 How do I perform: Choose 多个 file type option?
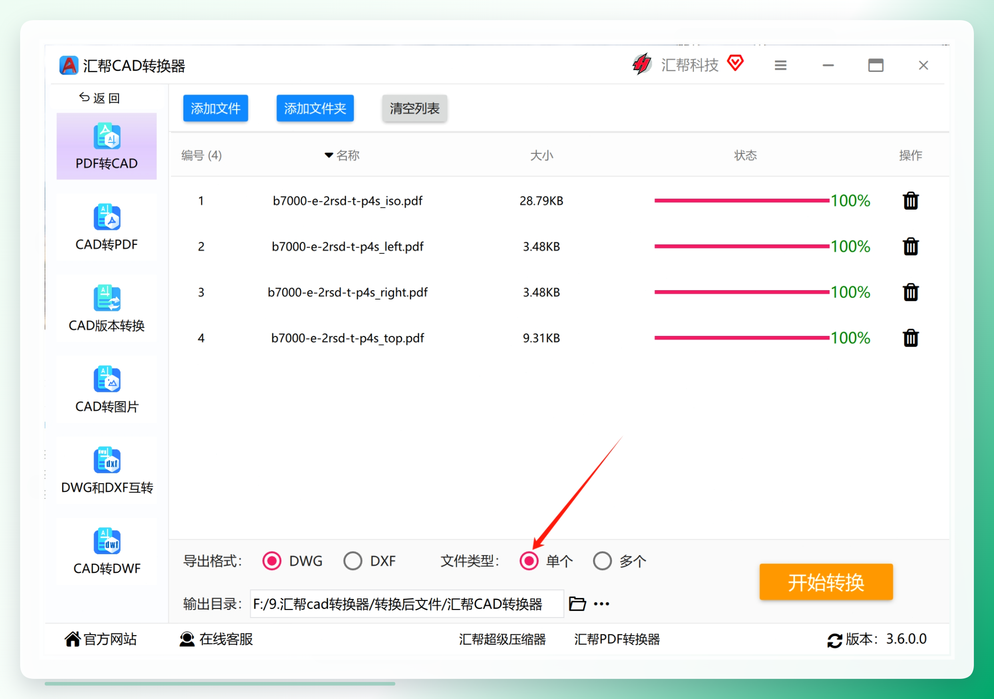pyautogui.click(x=602, y=561)
